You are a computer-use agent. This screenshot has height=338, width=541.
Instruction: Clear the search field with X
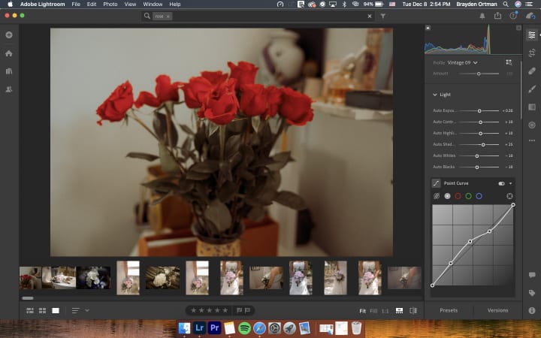click(370, 16)
